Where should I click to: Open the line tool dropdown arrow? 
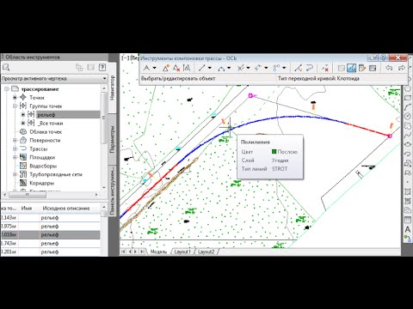coord(210,68)
